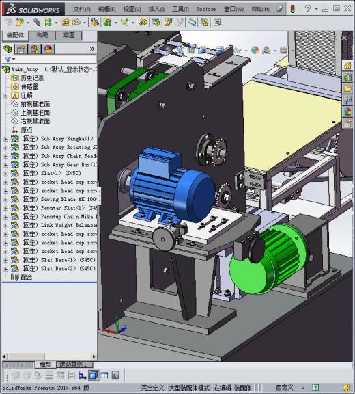The width and height of the screenshot is (355, 394).
Task: Switch to the 布局 tab
Action: click(x=42, y=35)
